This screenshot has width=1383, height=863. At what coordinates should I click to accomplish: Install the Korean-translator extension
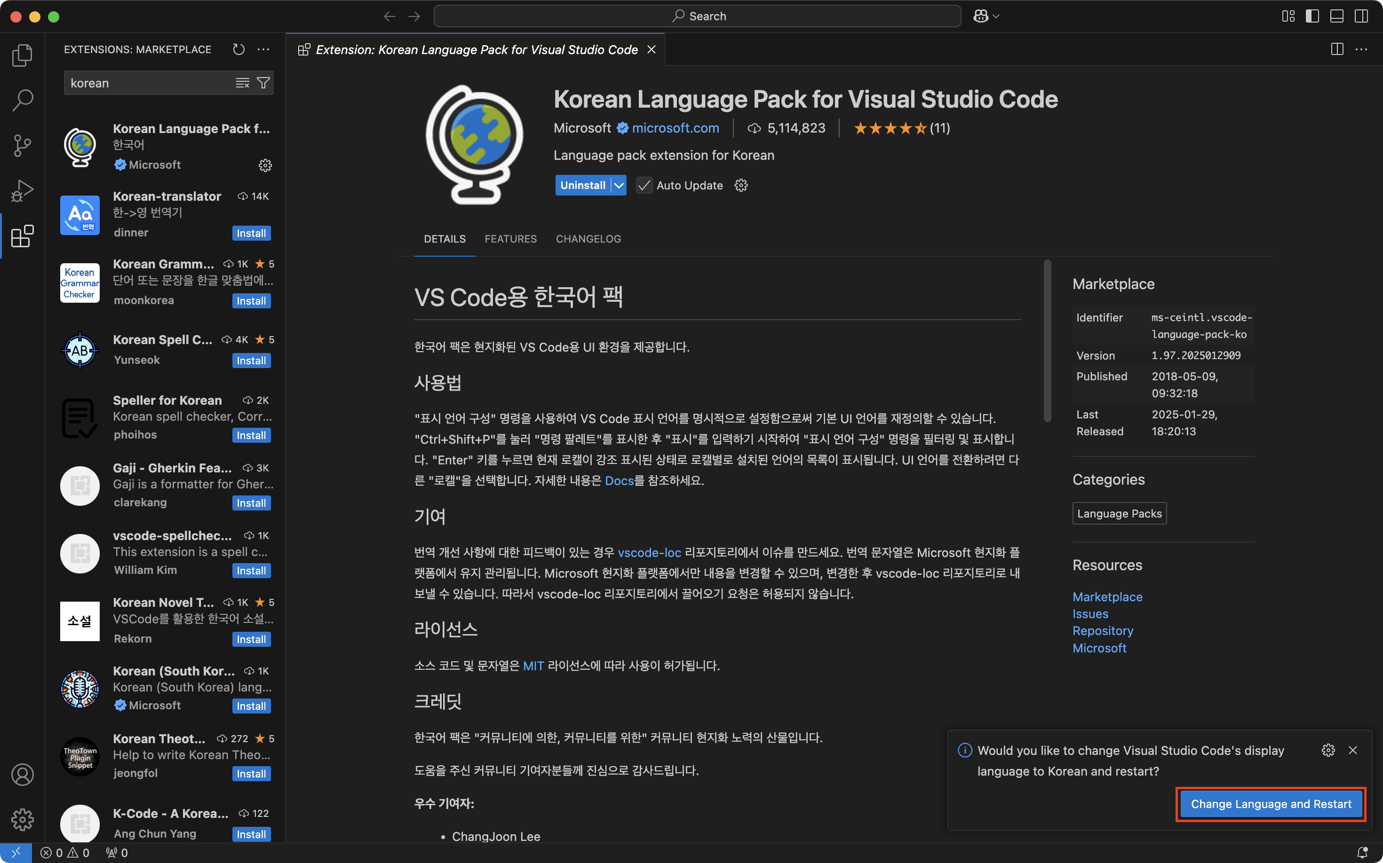[x=251, y=233]
